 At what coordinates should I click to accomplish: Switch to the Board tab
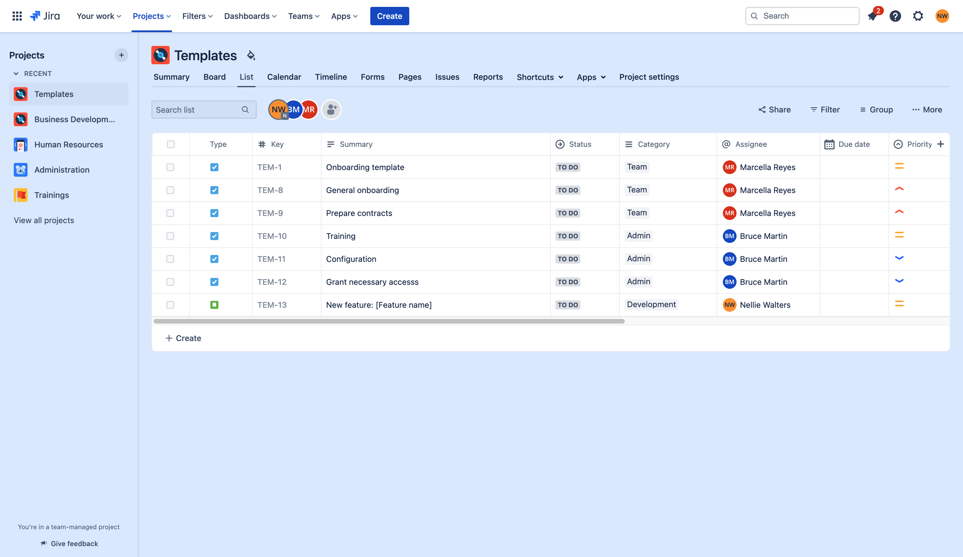tap(214, 77)
